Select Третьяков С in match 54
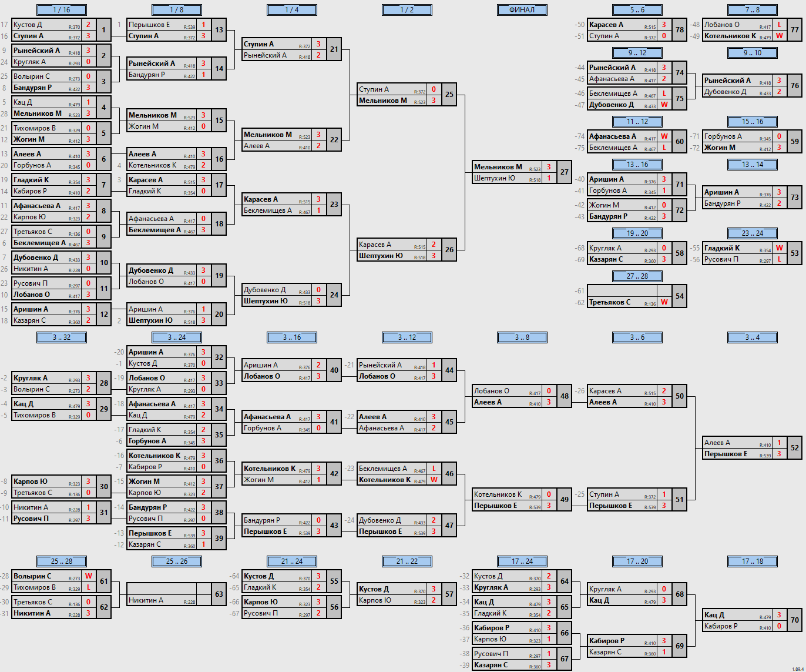Viewport: 806px width, 672px height. pyautogui.click(x=610, y=302)
